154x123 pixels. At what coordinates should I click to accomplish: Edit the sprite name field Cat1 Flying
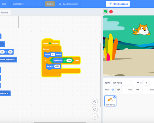[121, 83]
